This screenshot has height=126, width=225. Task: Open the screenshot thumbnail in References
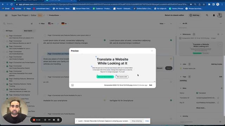click(x=201, y=49)
